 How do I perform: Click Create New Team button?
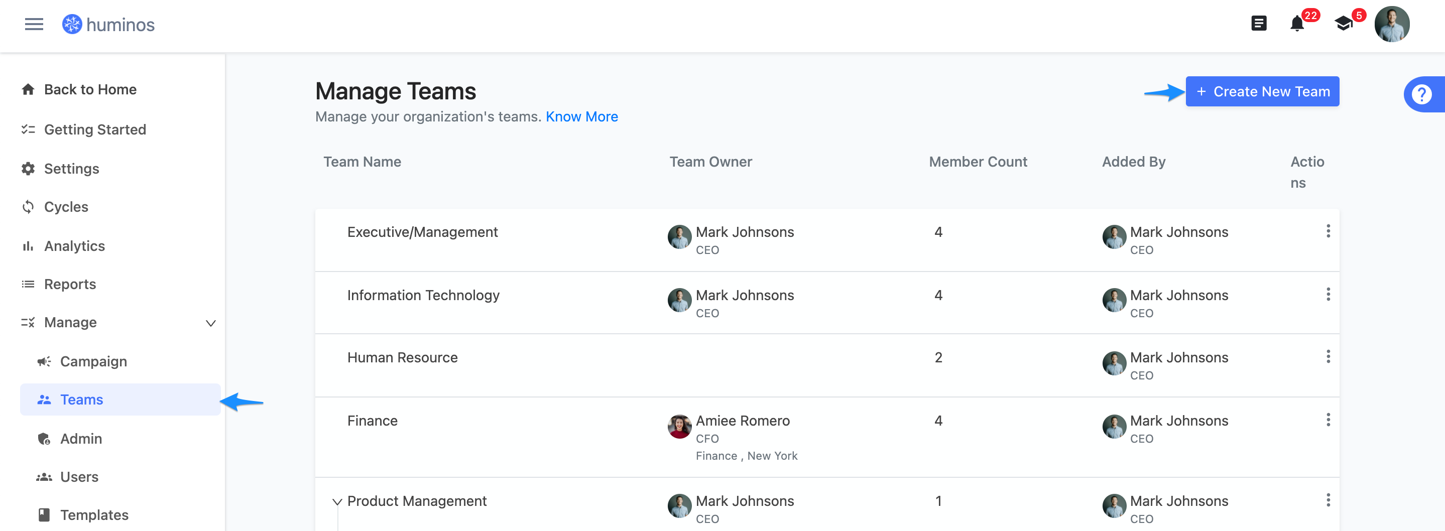(1262, 91)
